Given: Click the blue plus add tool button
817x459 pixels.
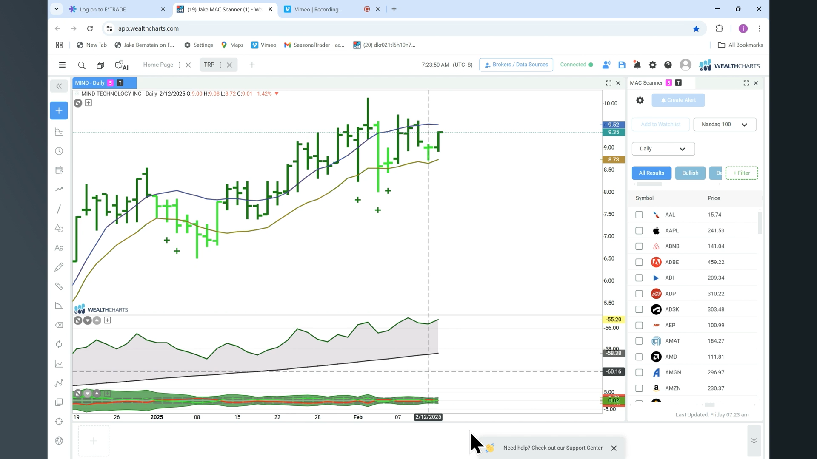Looking at the screenshot, I should tap(59, 110).
